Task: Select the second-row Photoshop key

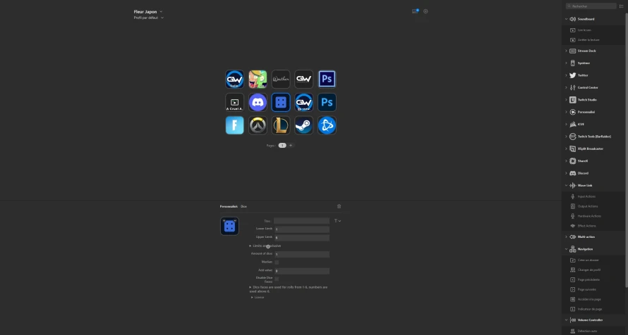Action: (327, 103)
